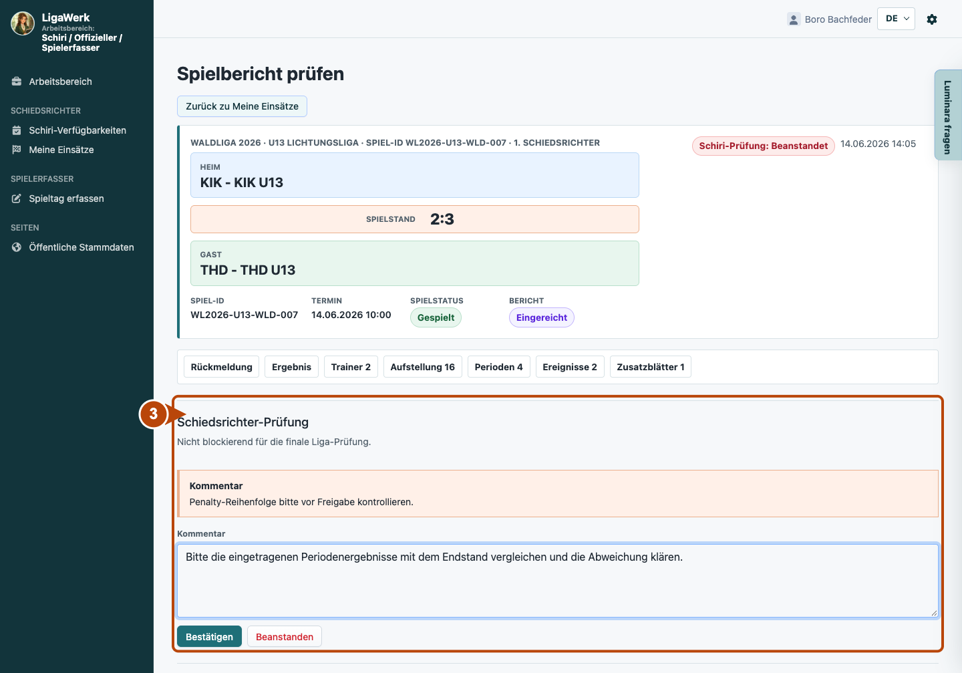Click the Boro Bachfeder user name
The image size is (962, 673).
click(x=838, y=19)
